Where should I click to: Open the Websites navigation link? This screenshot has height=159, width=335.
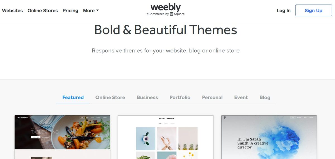[12, 11]
